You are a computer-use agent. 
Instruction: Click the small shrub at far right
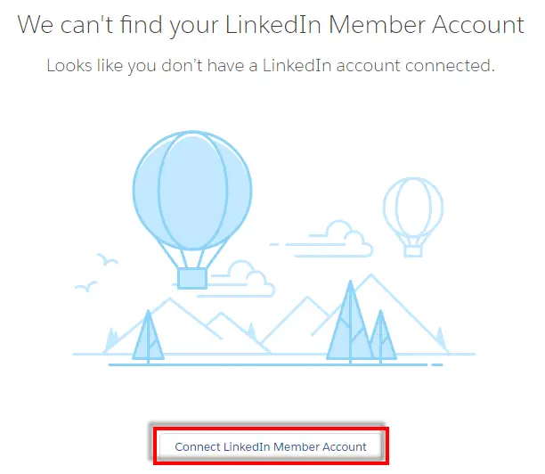(x=441, y=338)
